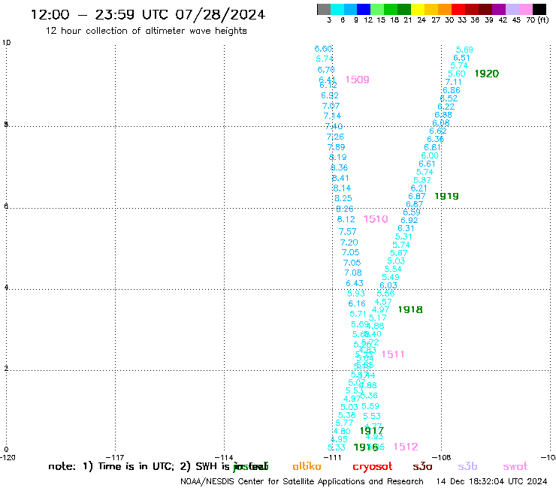Click the wave height value 8.41
This screenshot has width=556, height=488.
click(x=340, y=178)
